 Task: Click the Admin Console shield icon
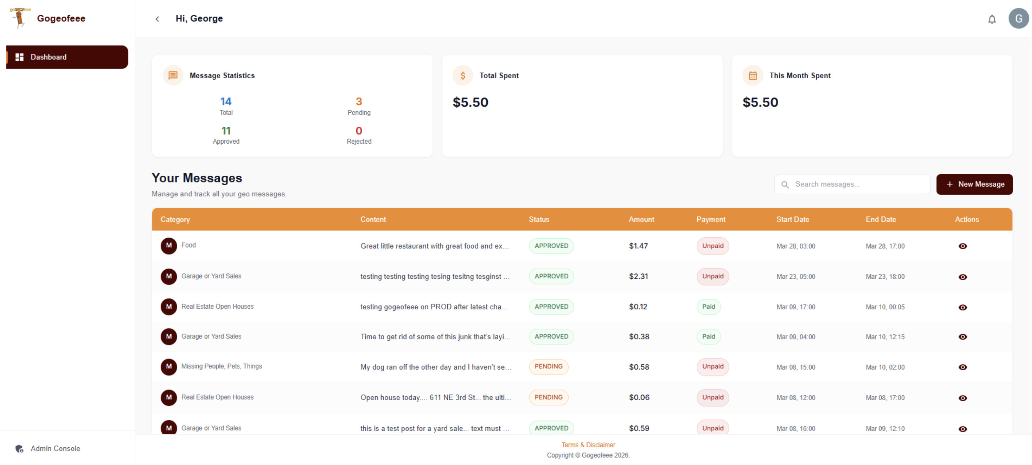click(19, 448)
